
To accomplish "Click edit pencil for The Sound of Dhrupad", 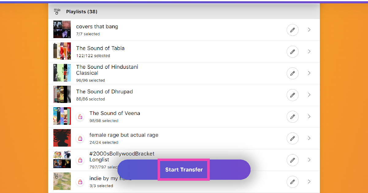I will pyautogui.click(x=292, y=95).
